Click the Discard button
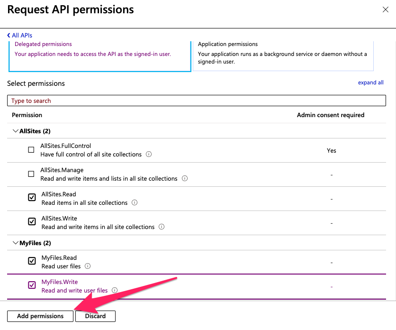This screenshot has width=396, height=330. tap(96, 316)
